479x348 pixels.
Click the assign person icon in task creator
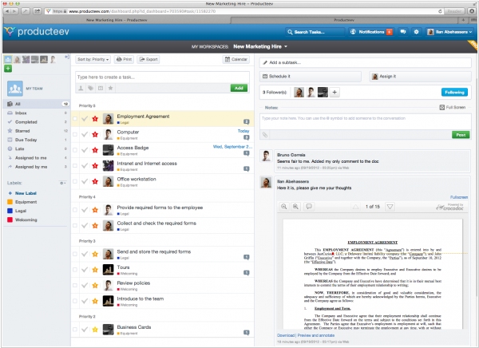point(81,89)
